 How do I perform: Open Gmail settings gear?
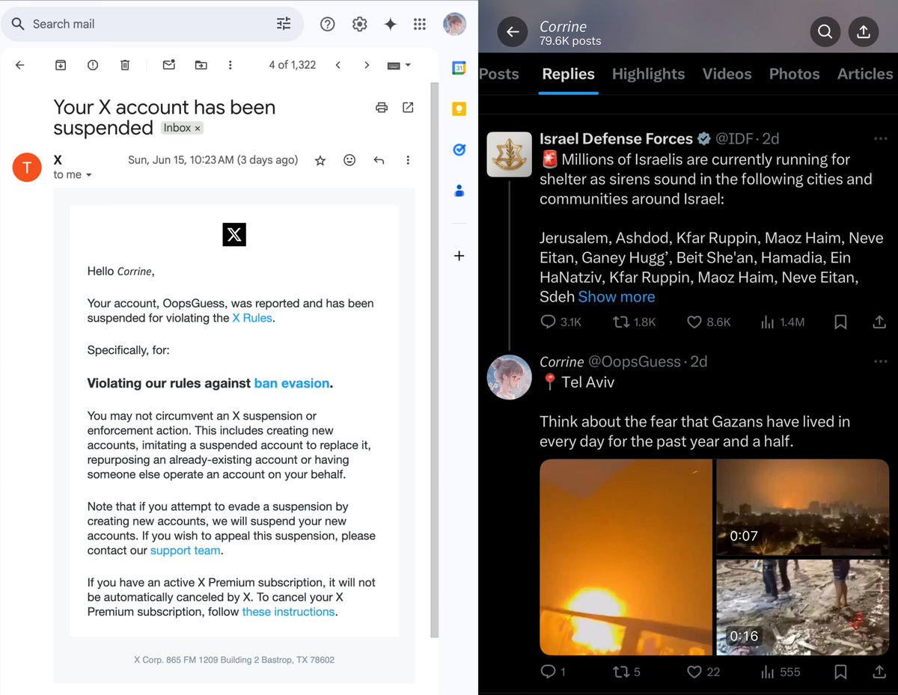360,24
